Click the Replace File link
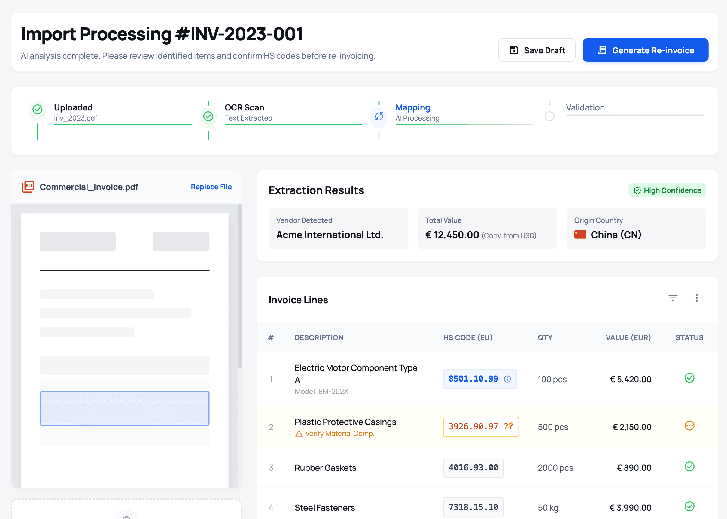 (x=211, y=187)
